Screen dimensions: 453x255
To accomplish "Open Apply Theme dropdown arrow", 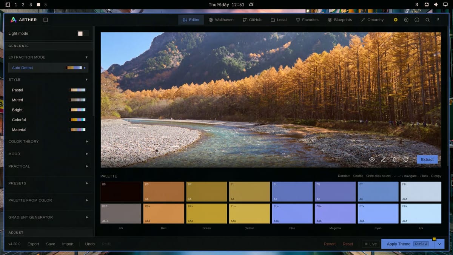I will [x=439, y=244].
